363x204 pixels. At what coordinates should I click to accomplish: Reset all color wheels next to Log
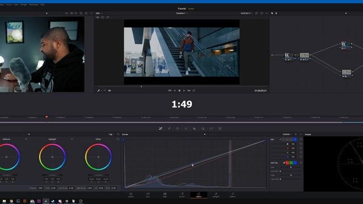click(x=119, y=134)
